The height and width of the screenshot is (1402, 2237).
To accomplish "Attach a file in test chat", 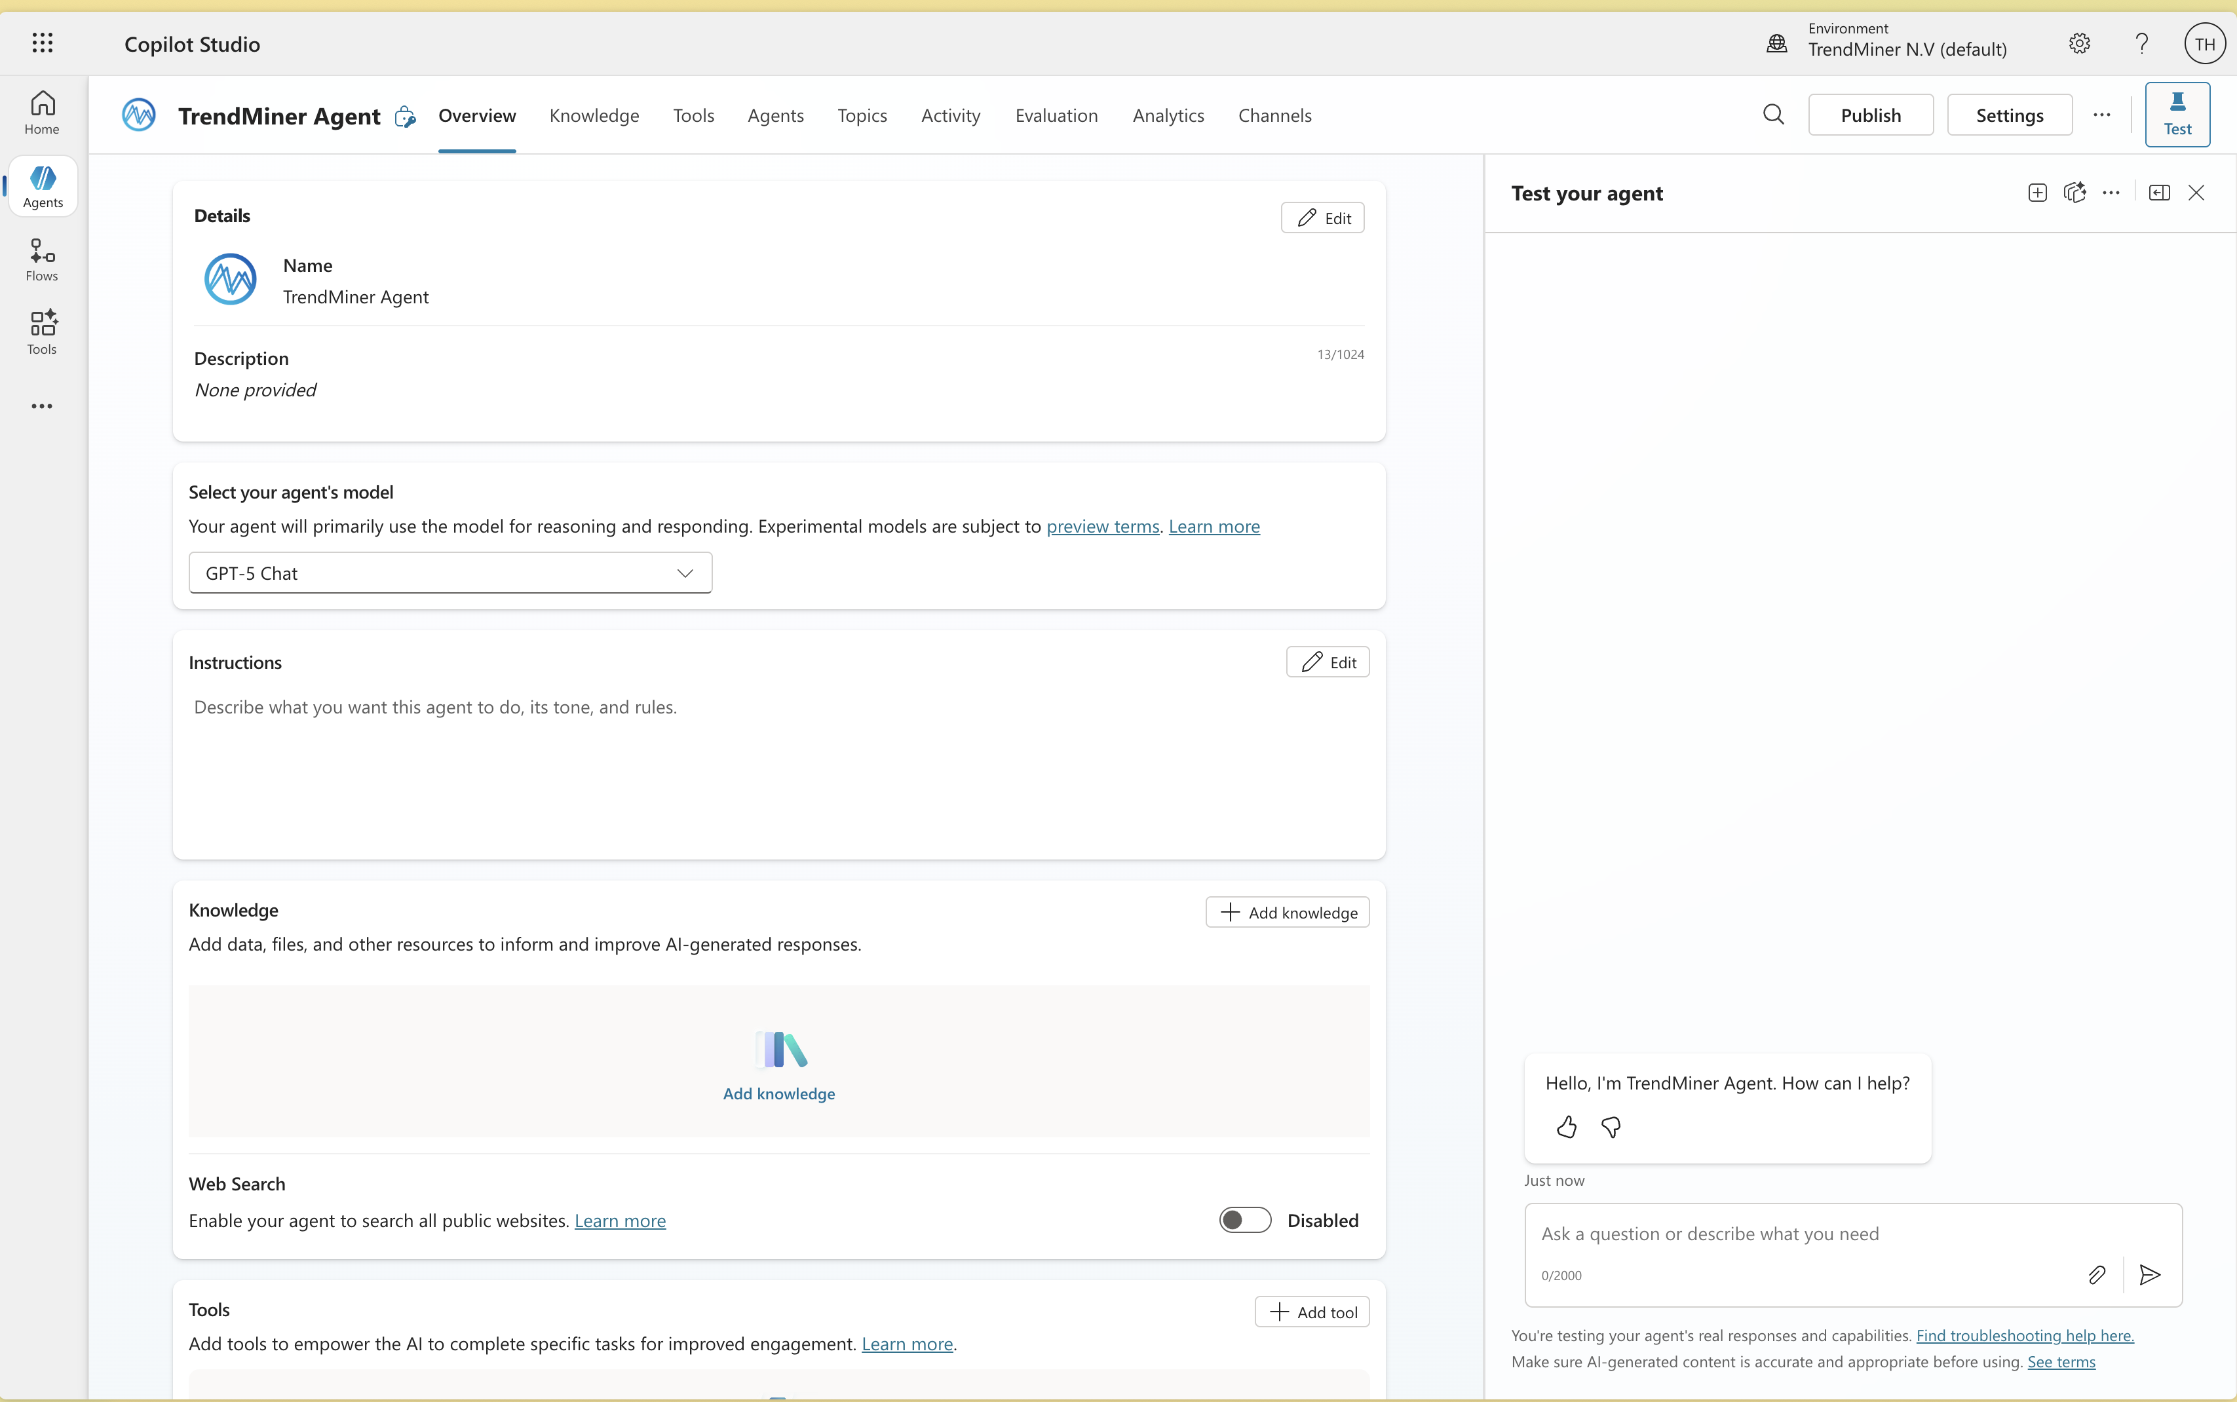I will (x=2097, y=1275).
